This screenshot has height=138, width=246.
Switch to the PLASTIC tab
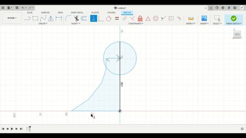tap(95, 13)
